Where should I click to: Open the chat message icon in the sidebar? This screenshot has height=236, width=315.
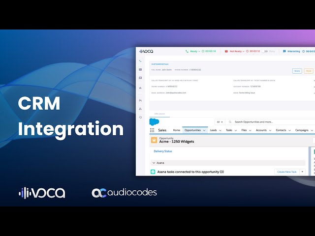click(140, 78)
